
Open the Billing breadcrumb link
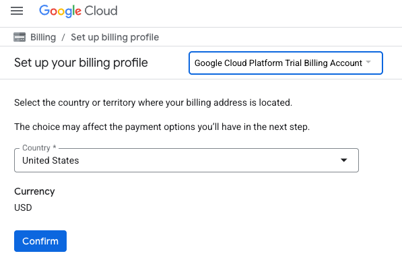(43, 37)
